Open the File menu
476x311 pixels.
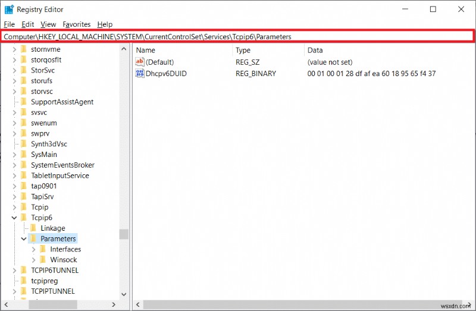[x=9, y=24]
